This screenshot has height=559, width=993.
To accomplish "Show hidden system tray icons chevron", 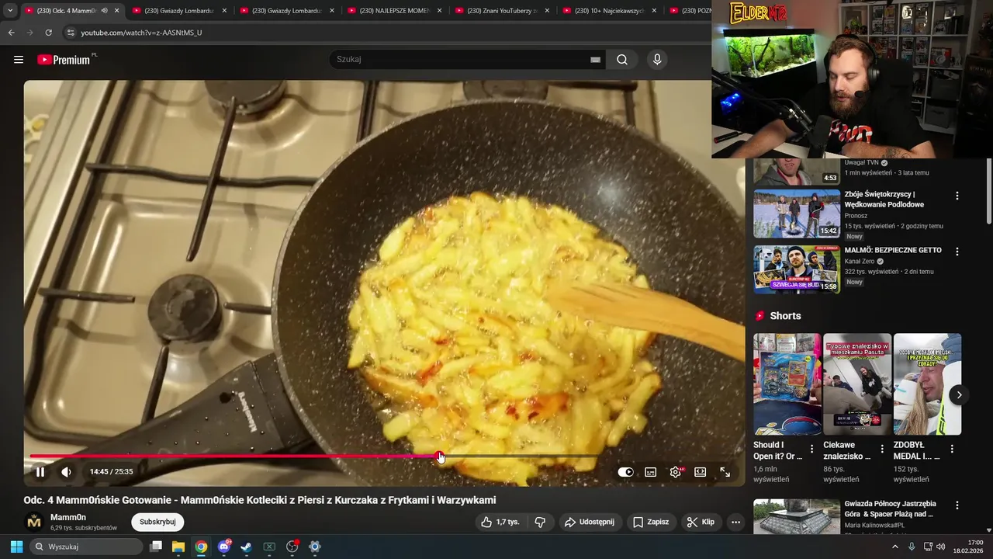I will pyautogui.click(x=895, y=547).
